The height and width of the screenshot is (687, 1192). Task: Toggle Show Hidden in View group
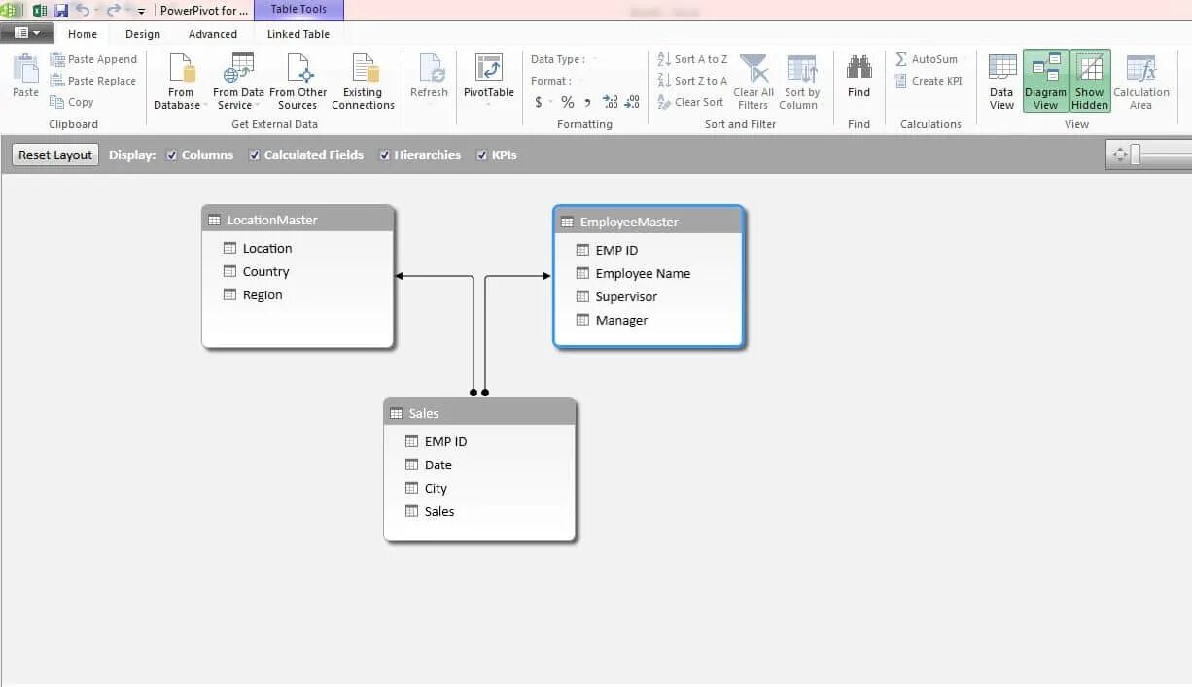tap(1090, 82)
